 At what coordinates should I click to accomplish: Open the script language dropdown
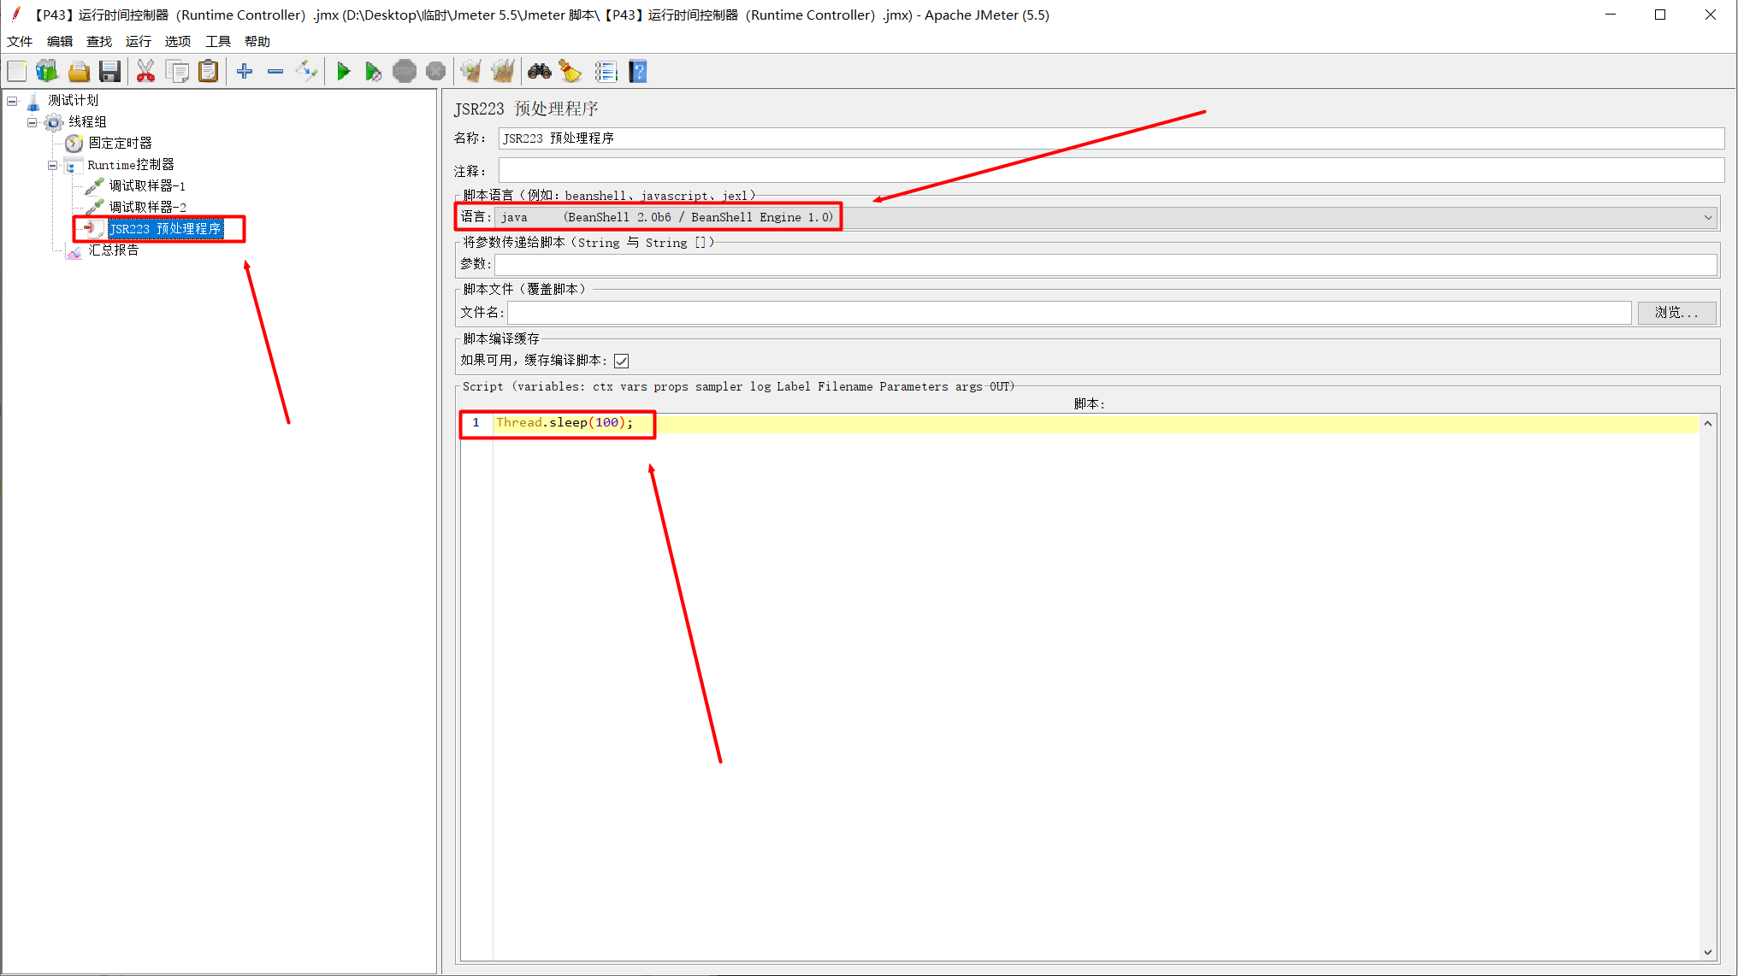pos(1707,217)
